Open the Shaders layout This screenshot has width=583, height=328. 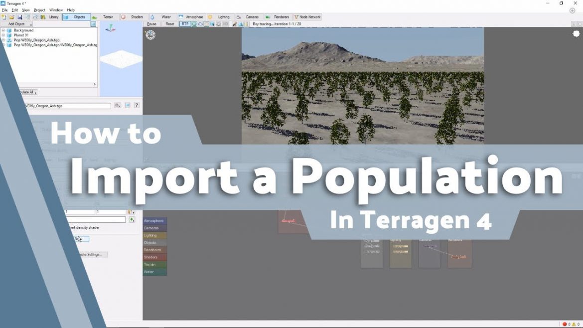(135, 16)
